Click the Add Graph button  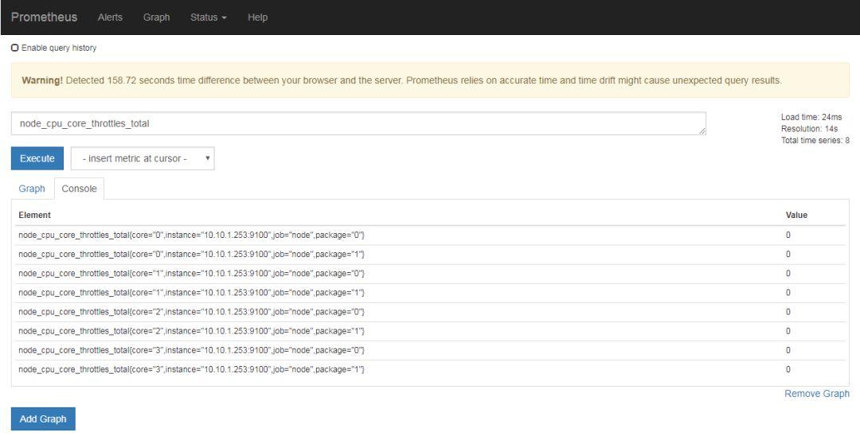[43, 418]
